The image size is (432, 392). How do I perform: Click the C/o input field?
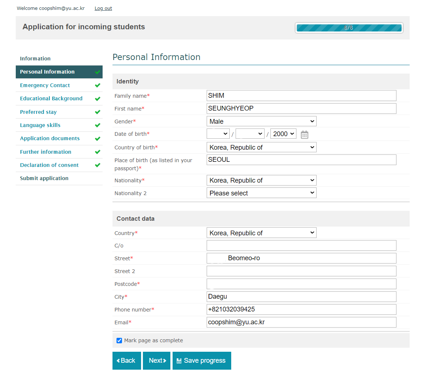[302, 245]
